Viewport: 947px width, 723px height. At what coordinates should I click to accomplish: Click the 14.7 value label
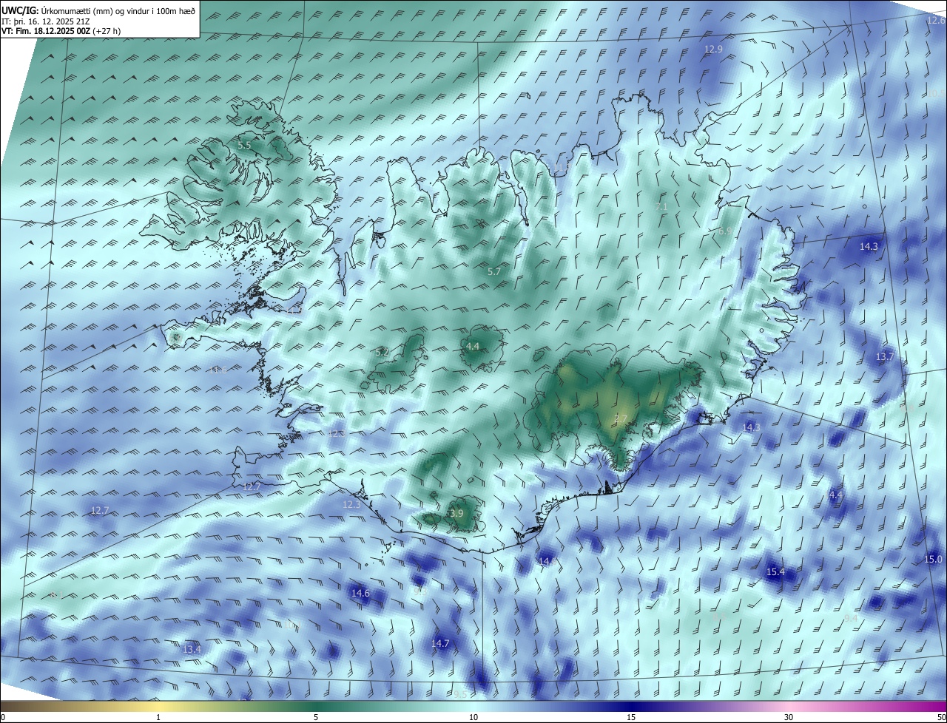pyautogui.click(x=440, y=644)
